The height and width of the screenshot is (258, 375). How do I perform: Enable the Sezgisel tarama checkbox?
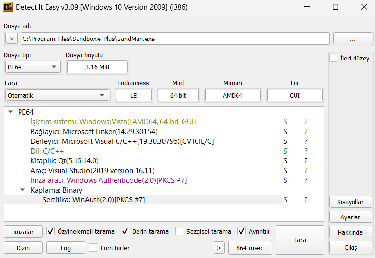pyautogui.click(x=179, y=231)
